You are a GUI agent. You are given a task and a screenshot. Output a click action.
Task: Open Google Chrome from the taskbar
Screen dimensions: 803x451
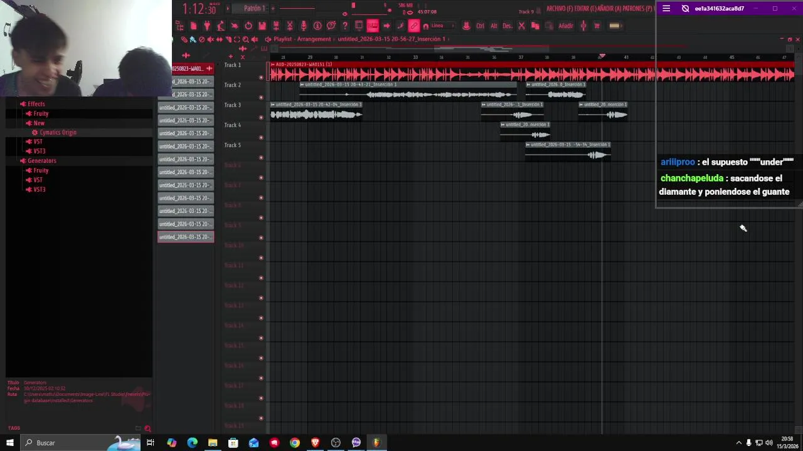coord(295,443)
